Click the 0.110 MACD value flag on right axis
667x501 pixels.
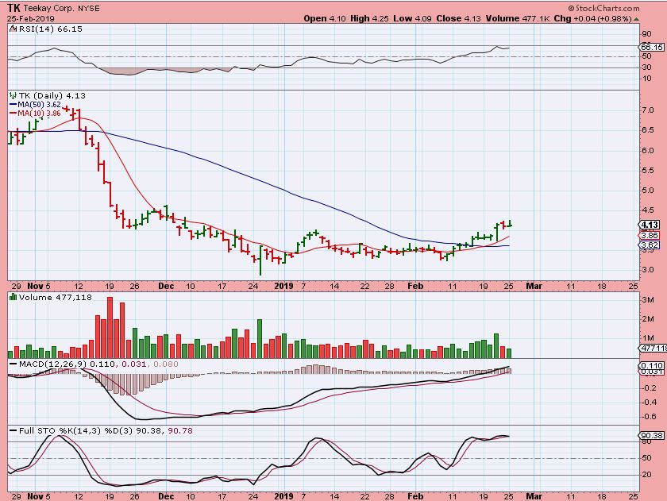(x=652, y=365)
